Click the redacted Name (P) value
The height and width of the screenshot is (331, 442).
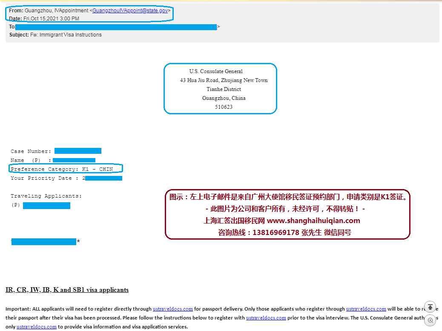74,160
